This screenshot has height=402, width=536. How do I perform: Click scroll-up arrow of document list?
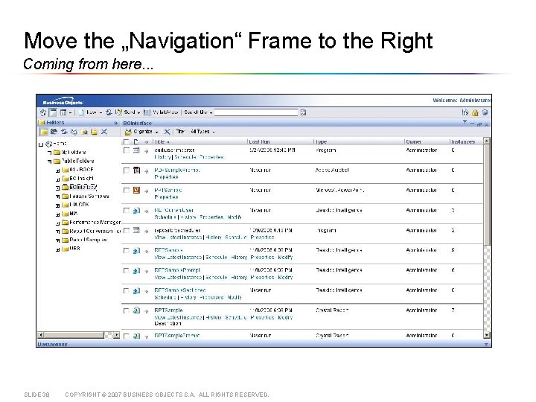click(x=487, y=141)
